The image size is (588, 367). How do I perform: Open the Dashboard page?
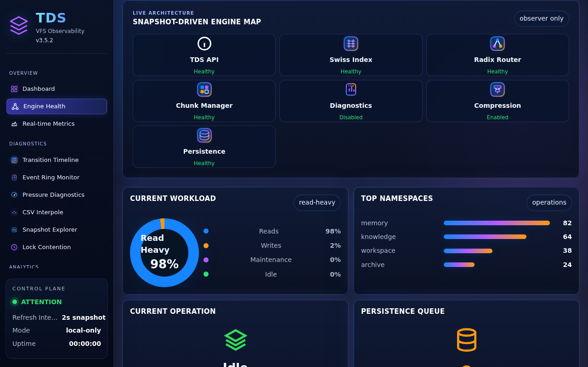(57, 89)
